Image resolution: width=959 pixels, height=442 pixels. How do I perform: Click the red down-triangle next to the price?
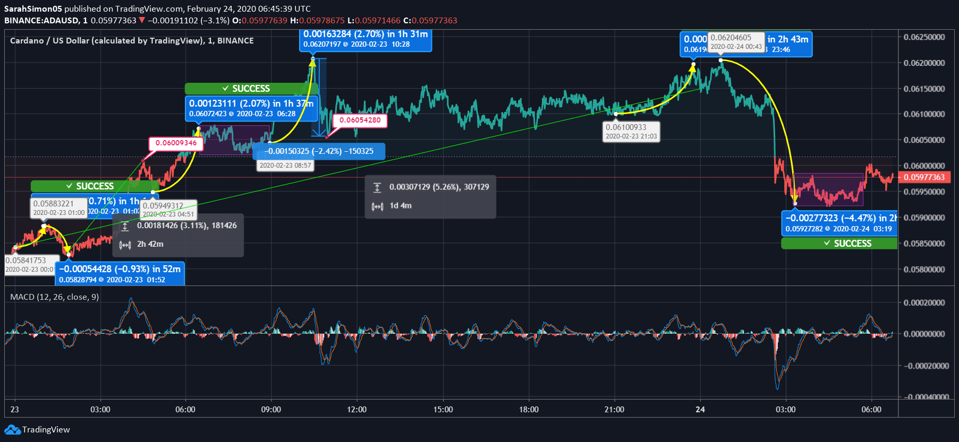click(142, 20)
